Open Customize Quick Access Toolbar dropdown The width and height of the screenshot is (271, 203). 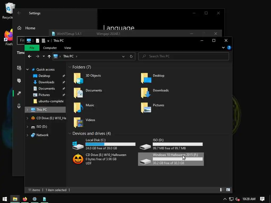point(48,41)
